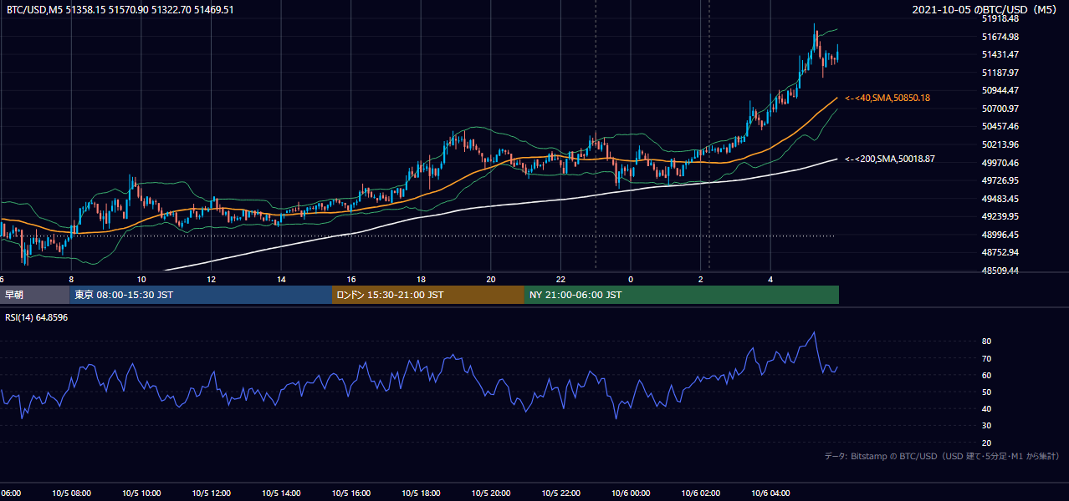1069x501 pixels.
Task: Click the 10/5 20:00 date label
Action: [491, 493]
